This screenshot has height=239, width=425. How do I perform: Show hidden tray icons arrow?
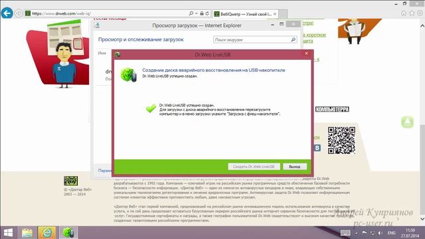pyautogui.click(x=356, y=233)
